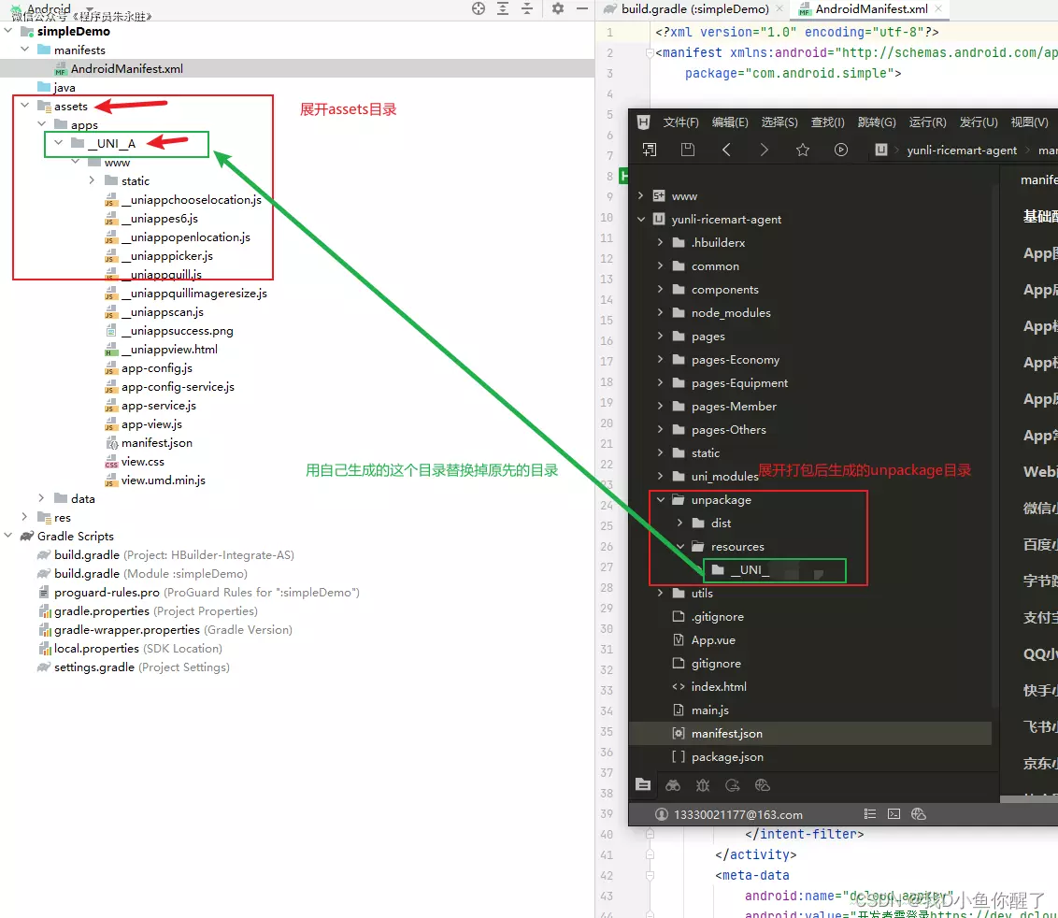
Task: Open the terminal icon in status bar
Action: [x=894, y=814]
